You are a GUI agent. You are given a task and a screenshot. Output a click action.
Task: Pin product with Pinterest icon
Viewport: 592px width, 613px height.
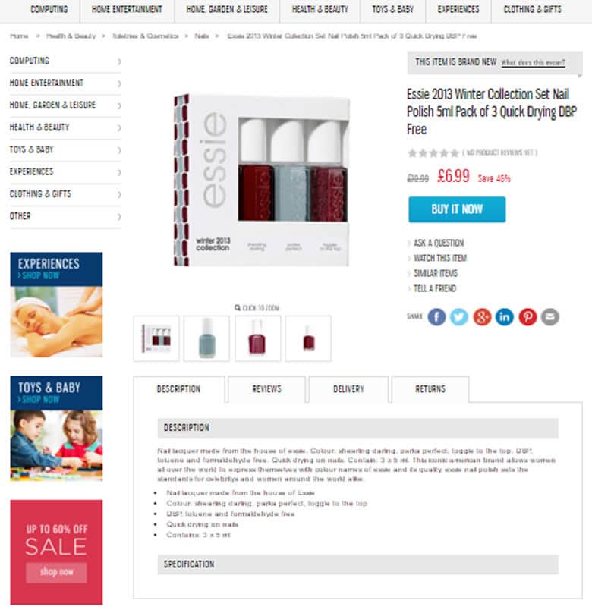point(527,316)
